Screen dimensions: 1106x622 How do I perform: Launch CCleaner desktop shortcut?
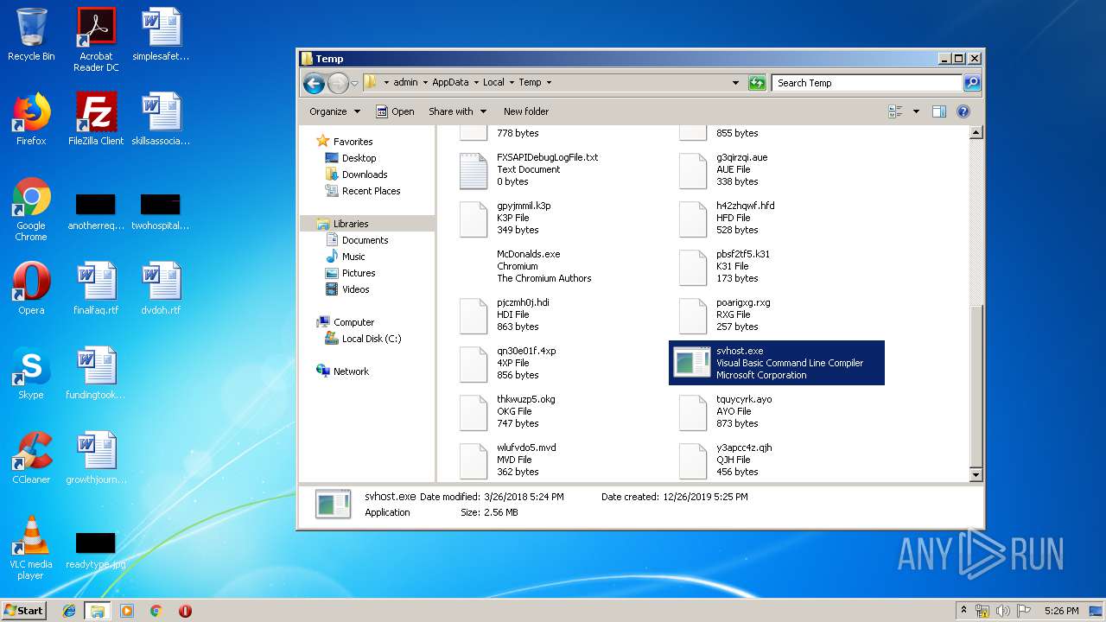click(31, 458)
